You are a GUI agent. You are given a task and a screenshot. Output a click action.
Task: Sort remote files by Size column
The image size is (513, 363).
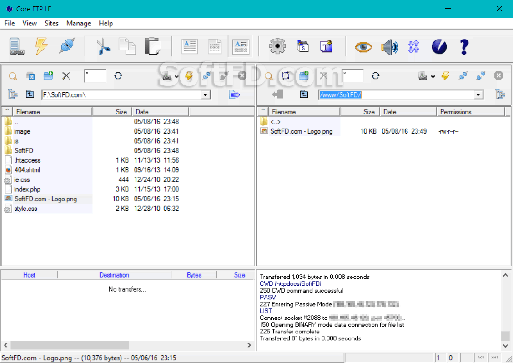pyautogui.click(x=360, y=112)
